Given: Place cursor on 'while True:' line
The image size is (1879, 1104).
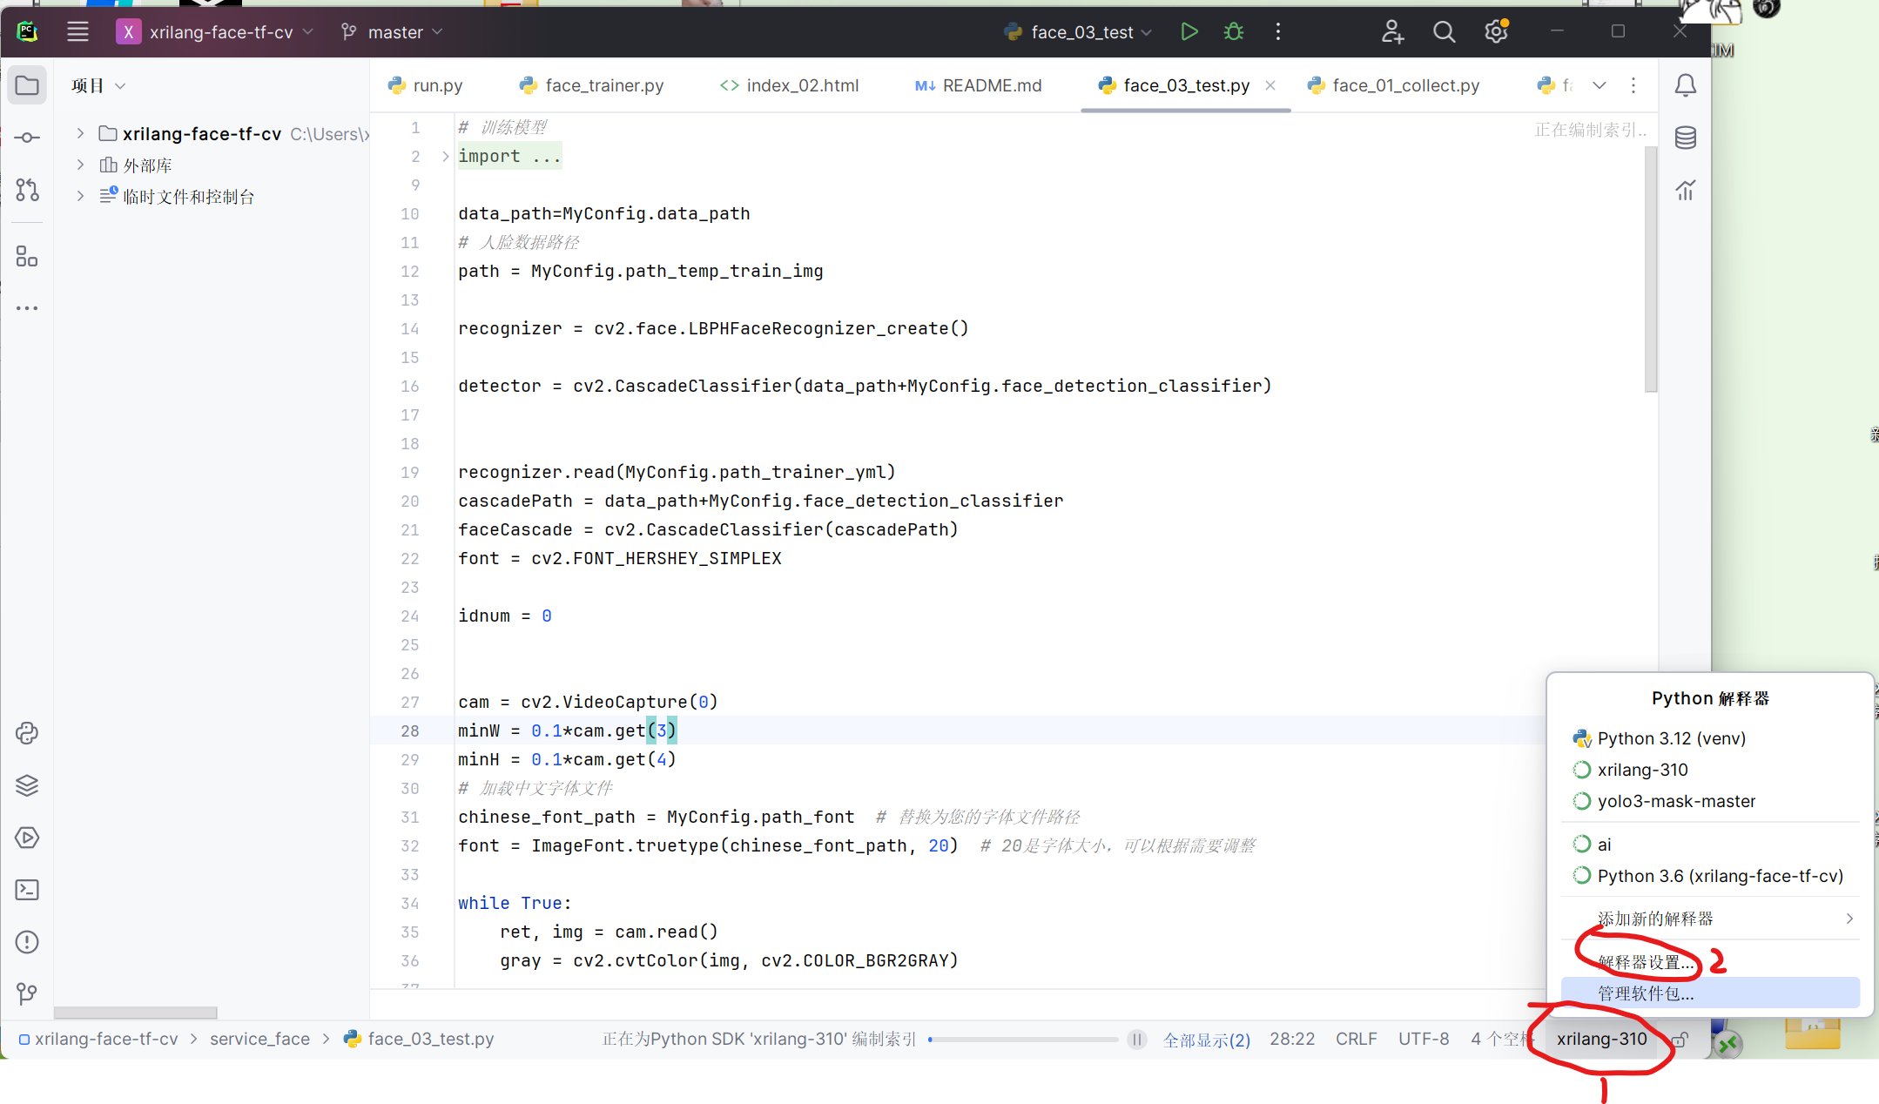Looking at the screenshot, I should 515,904.
